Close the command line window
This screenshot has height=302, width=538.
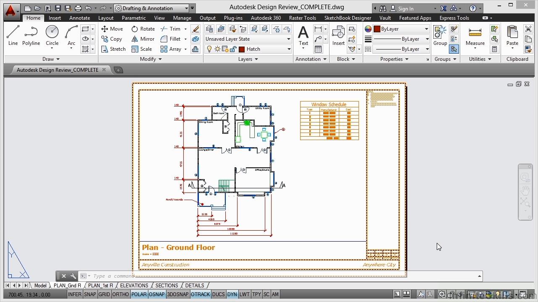pos(64,276)
